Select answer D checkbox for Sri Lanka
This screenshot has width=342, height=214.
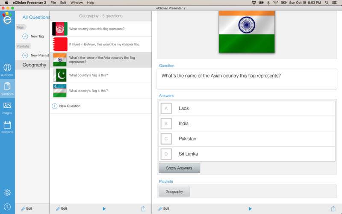pos(166,154)
